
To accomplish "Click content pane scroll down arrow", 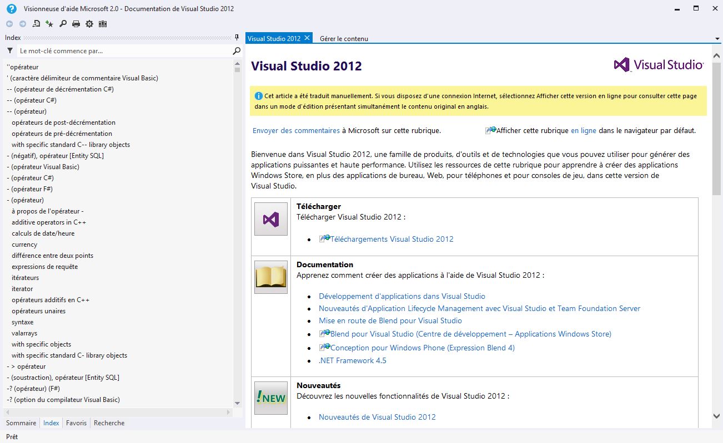I will tap(717, 416).
